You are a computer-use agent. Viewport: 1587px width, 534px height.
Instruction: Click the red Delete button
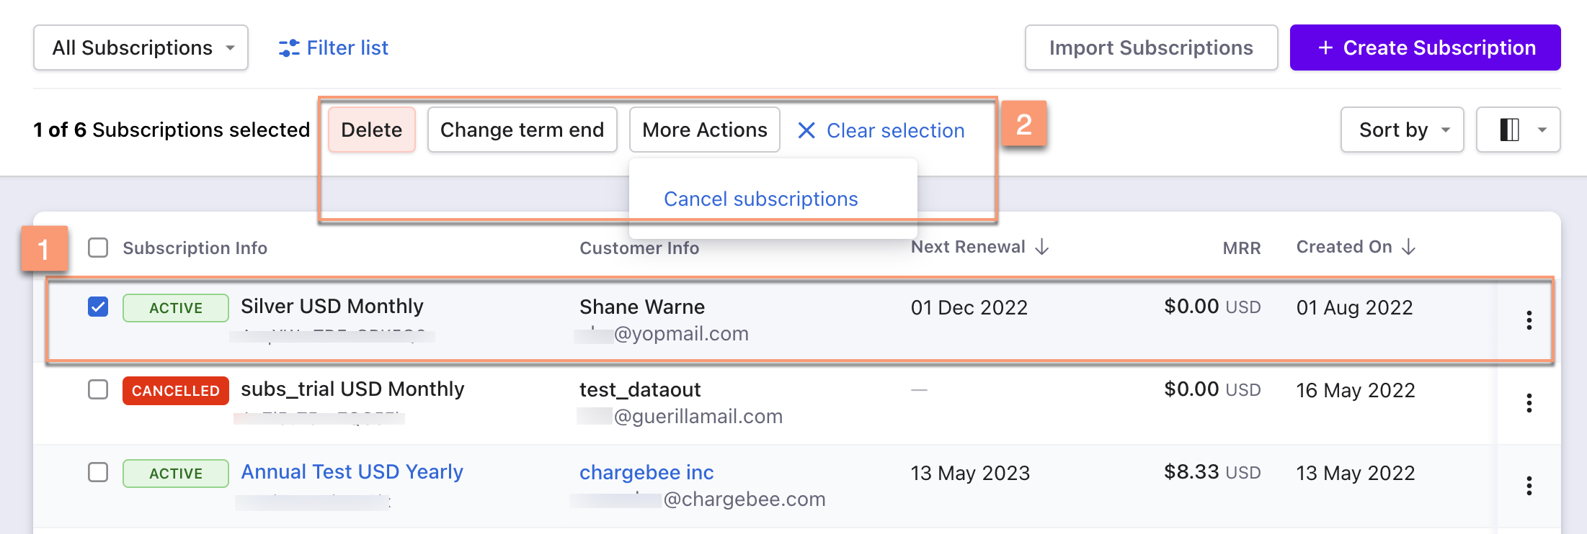coord(372,130)
